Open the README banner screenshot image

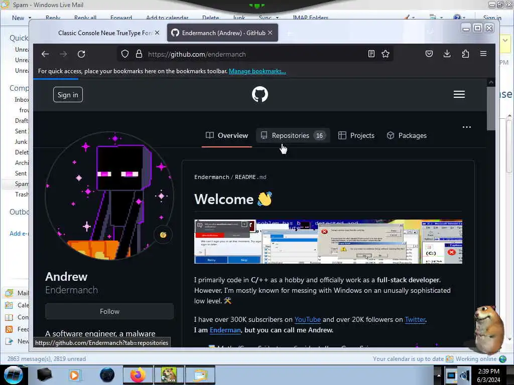tap(328, 242)
